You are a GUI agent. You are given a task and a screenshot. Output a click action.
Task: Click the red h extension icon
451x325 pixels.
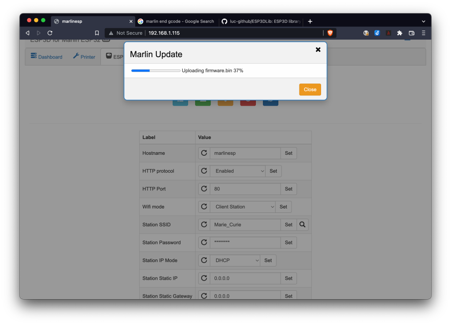pos(388,33)
